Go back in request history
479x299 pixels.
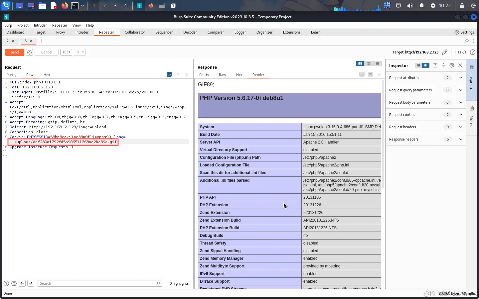64,52
